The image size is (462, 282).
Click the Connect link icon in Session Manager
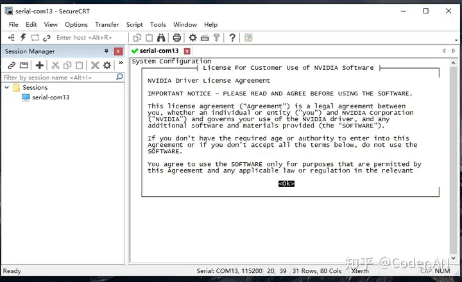pyautogui.click(x=12, y=65)
